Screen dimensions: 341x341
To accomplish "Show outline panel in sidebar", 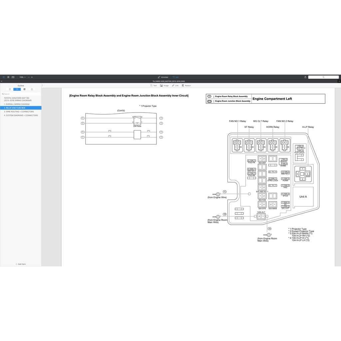I will [x=17, y=89].
